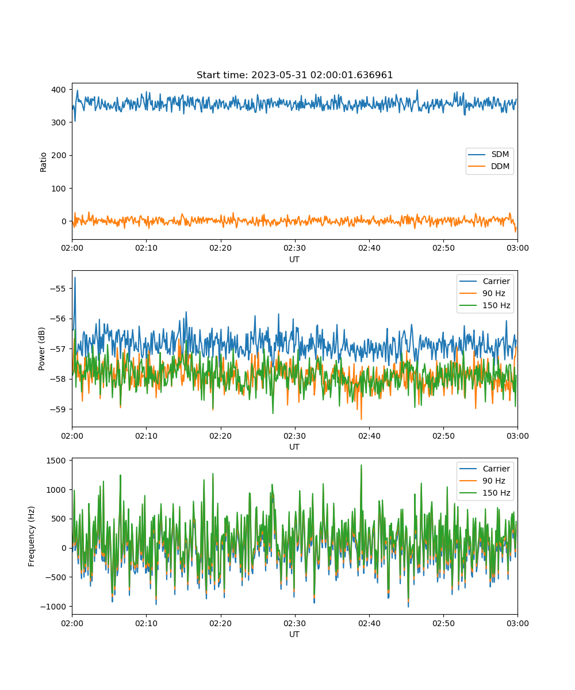Click '150 Hz' in the Frequency plot legend
Viewport: 575px width, 690px height.
(x=496, y=493)
